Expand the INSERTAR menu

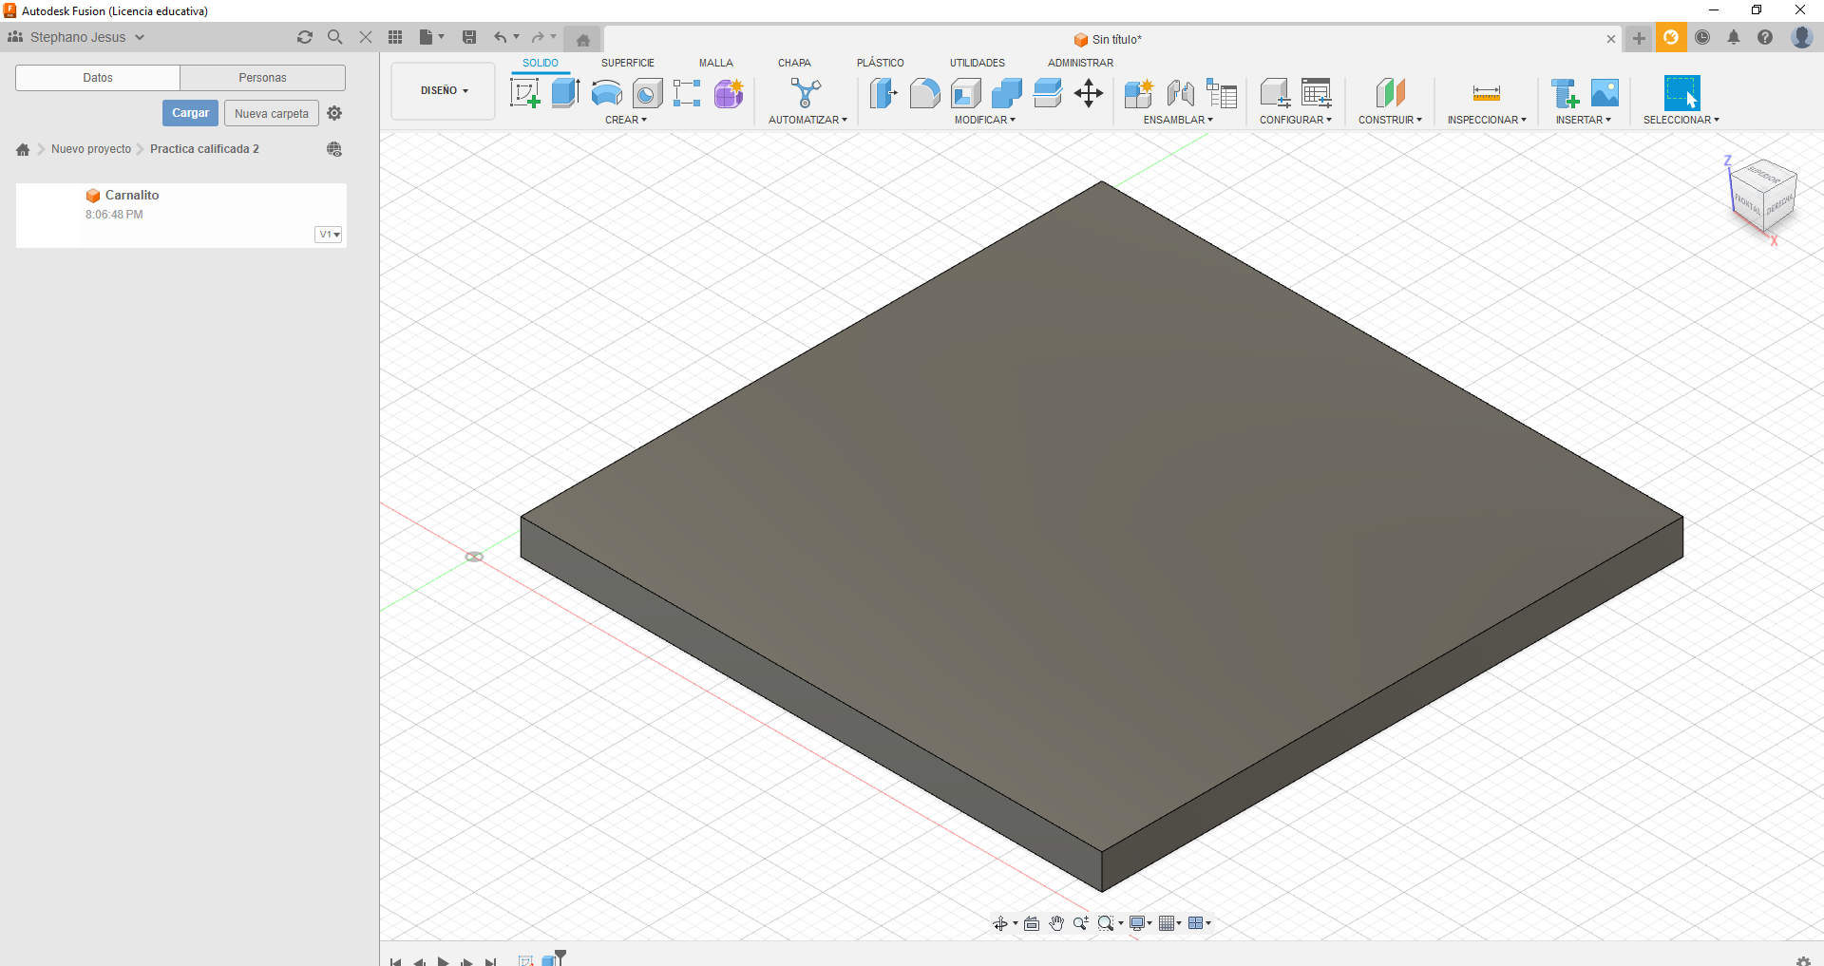(1584, 120)
